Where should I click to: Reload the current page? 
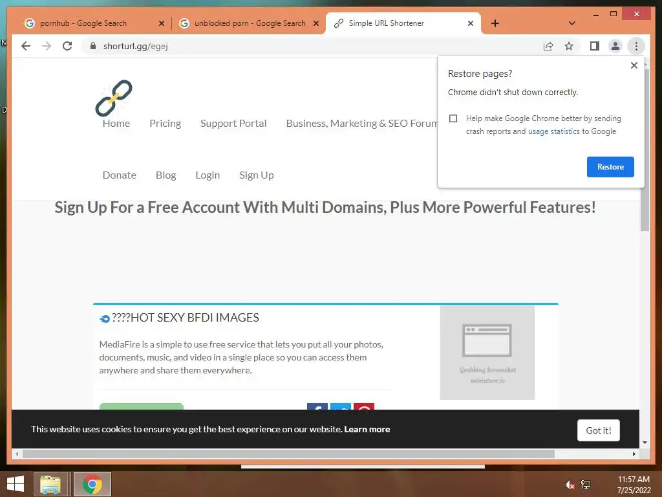tap(67, 46)
